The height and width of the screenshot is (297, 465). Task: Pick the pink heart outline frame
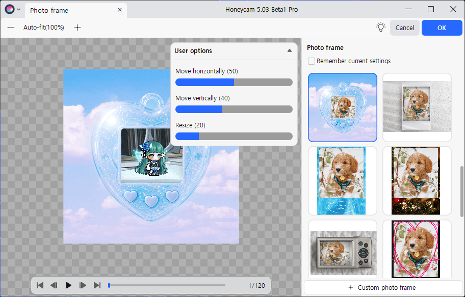417,249
